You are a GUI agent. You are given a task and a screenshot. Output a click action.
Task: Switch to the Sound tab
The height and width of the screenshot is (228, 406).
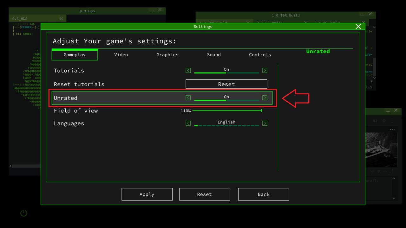click(x=214, y=55)
